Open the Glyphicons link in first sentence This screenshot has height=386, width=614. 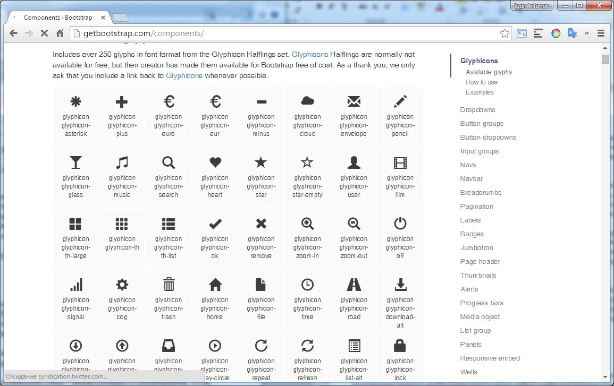tap(310, 54)
